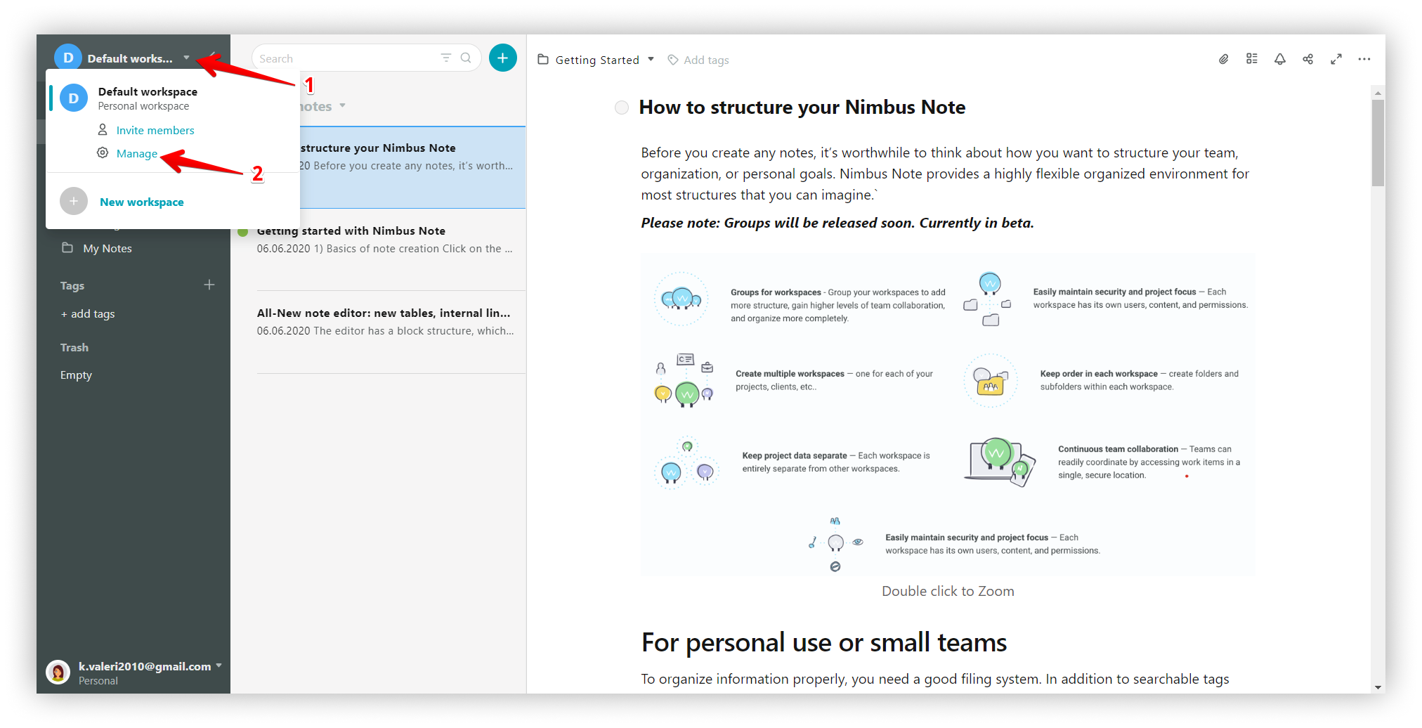The height and width of the screenshot is (728, 1422).
Task: Open My Notes folder in sidebar
Action: coord(107,248)
